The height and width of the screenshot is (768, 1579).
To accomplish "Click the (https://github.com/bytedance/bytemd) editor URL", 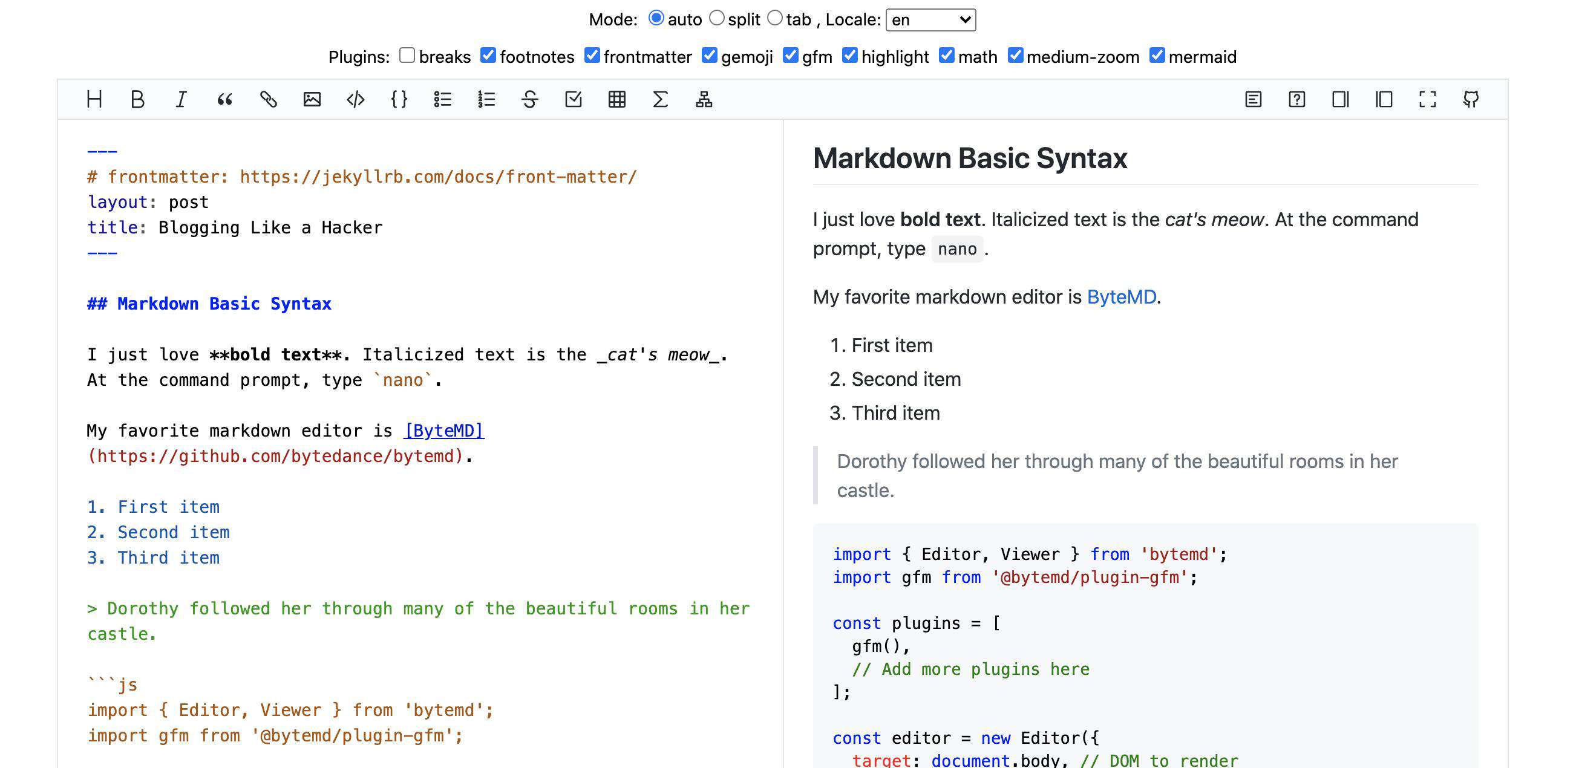I will pyautogui.click(x=275, y=456).
